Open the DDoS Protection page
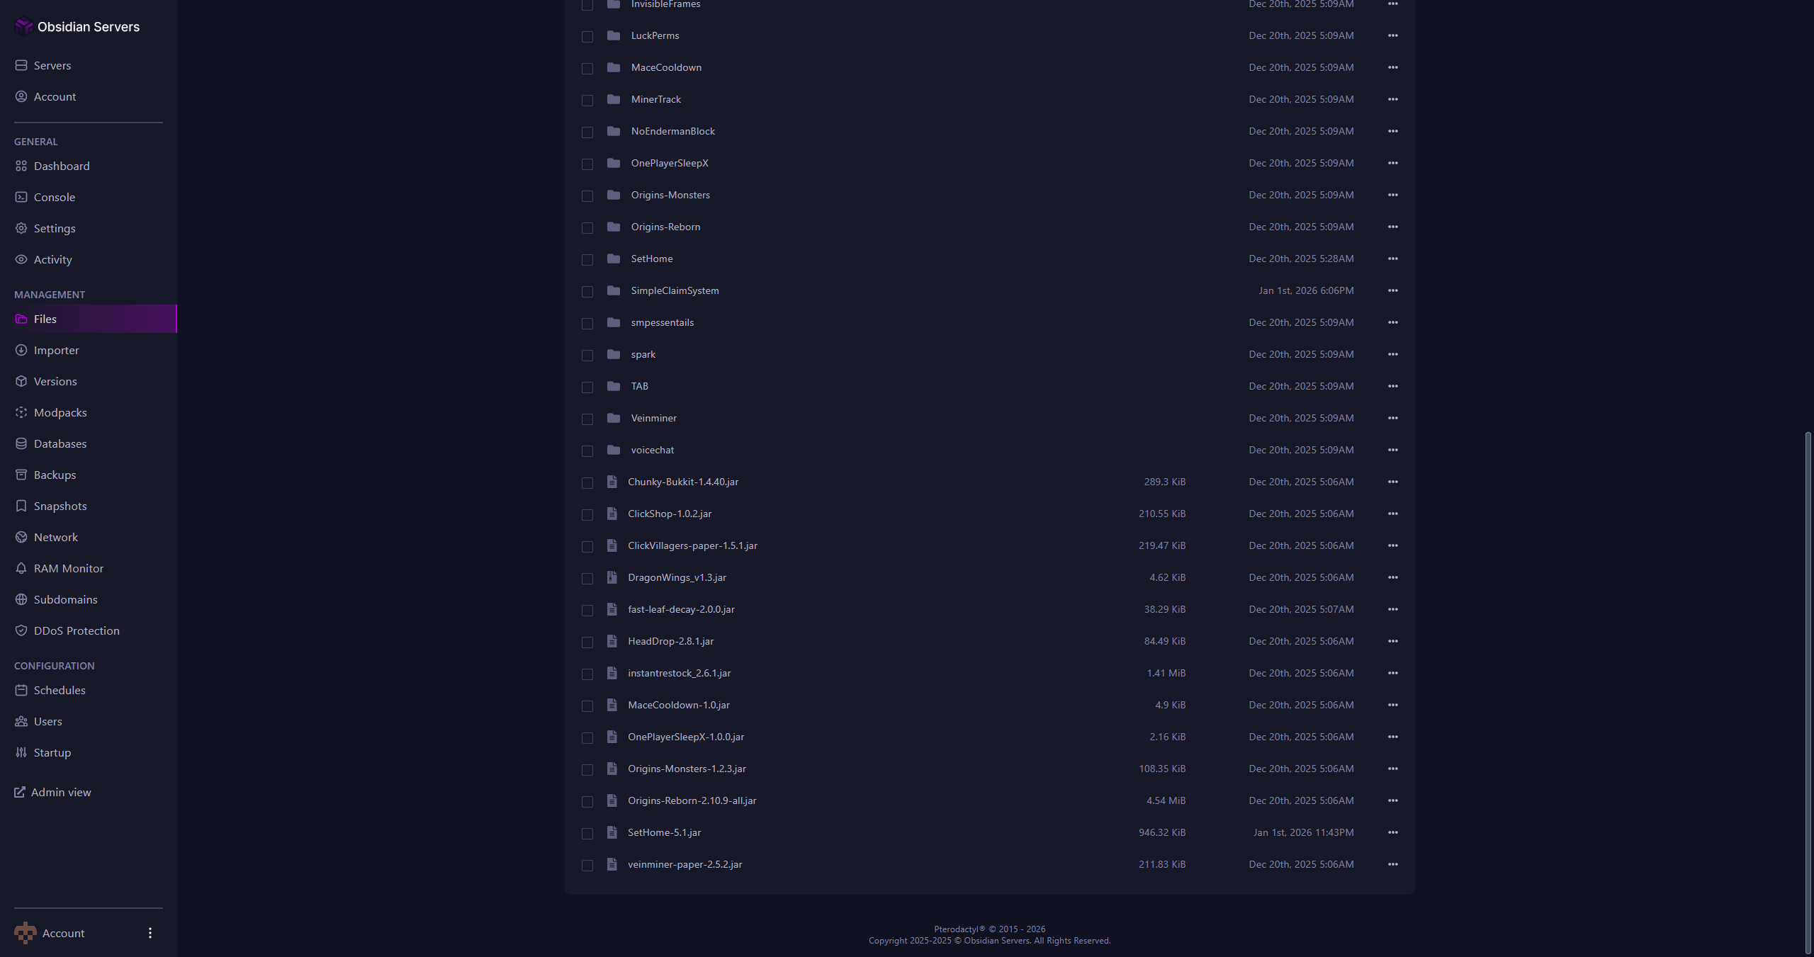 [x=76, y=630]
